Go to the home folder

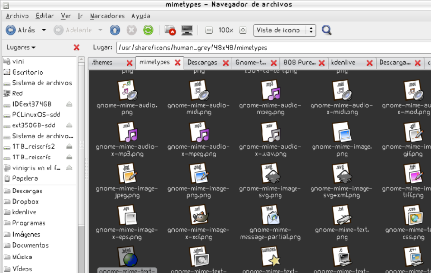pos(170,30)
